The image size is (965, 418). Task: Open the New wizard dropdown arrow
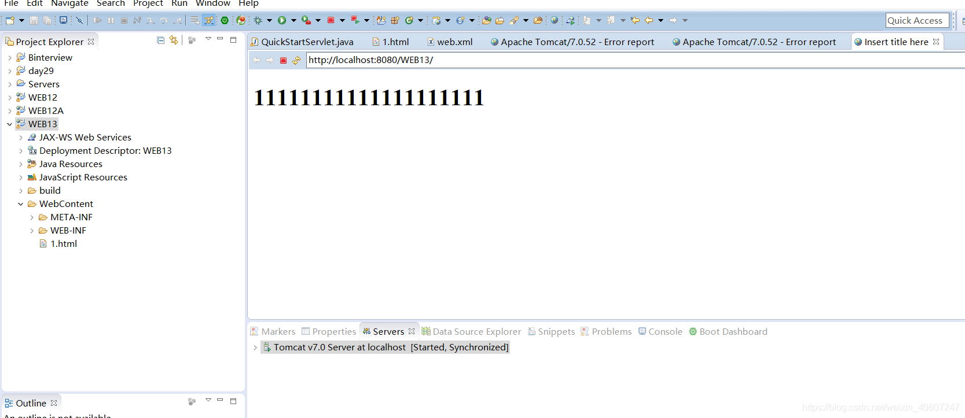(21, 20)
